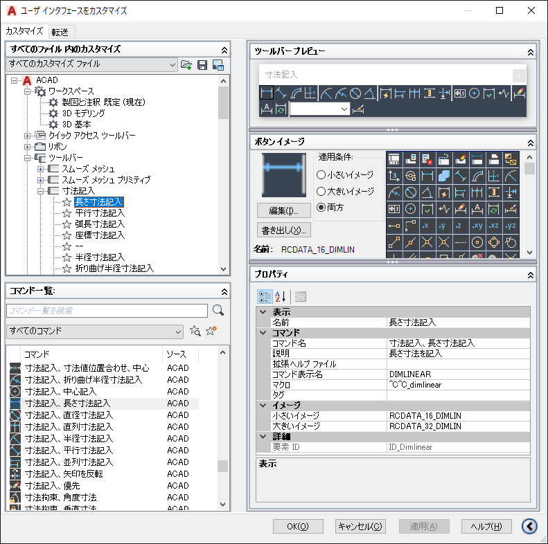Viewport: 548px width, 544px height.
Task: Select 平行寸法記入 in the tree
Action: coord(100,213)
